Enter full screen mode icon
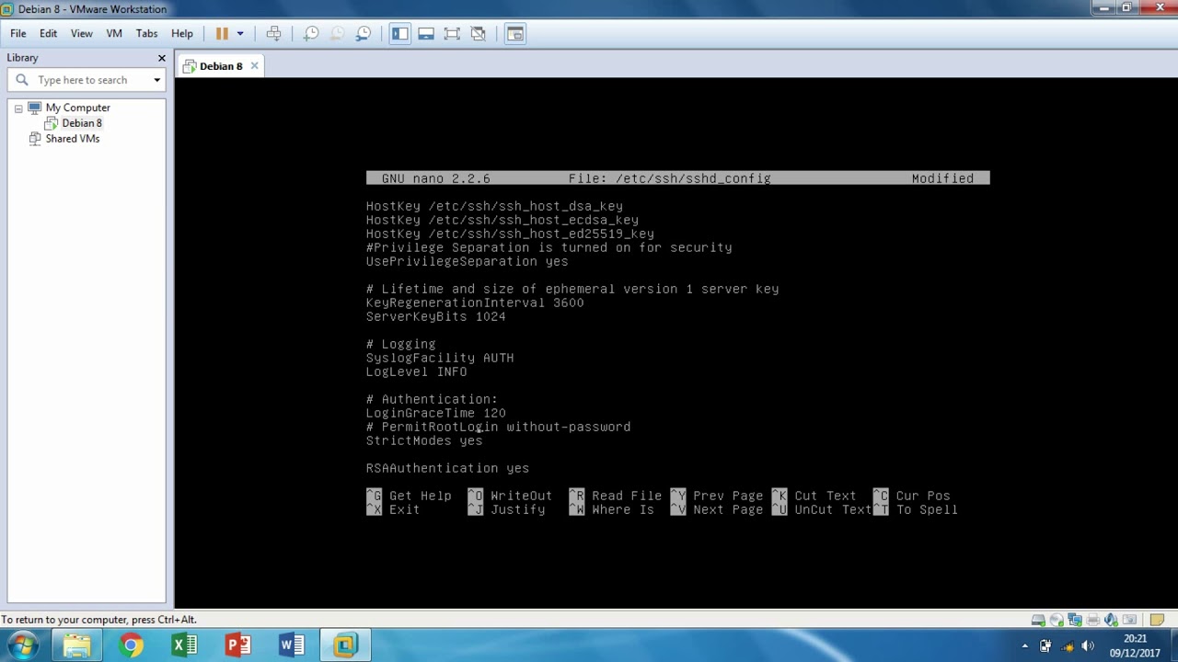 [452, 34]
